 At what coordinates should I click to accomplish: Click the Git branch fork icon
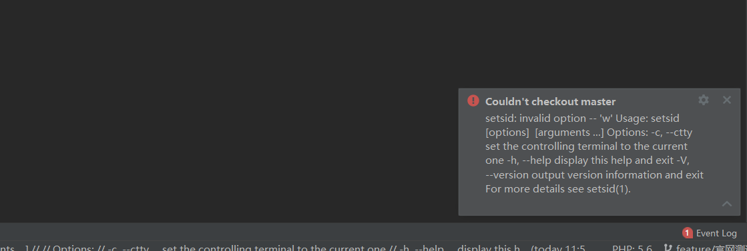pos(668,248)
